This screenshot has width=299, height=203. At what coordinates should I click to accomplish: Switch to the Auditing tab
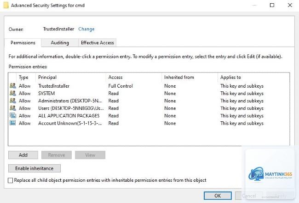pyautogui.click(x=60, y=42)
